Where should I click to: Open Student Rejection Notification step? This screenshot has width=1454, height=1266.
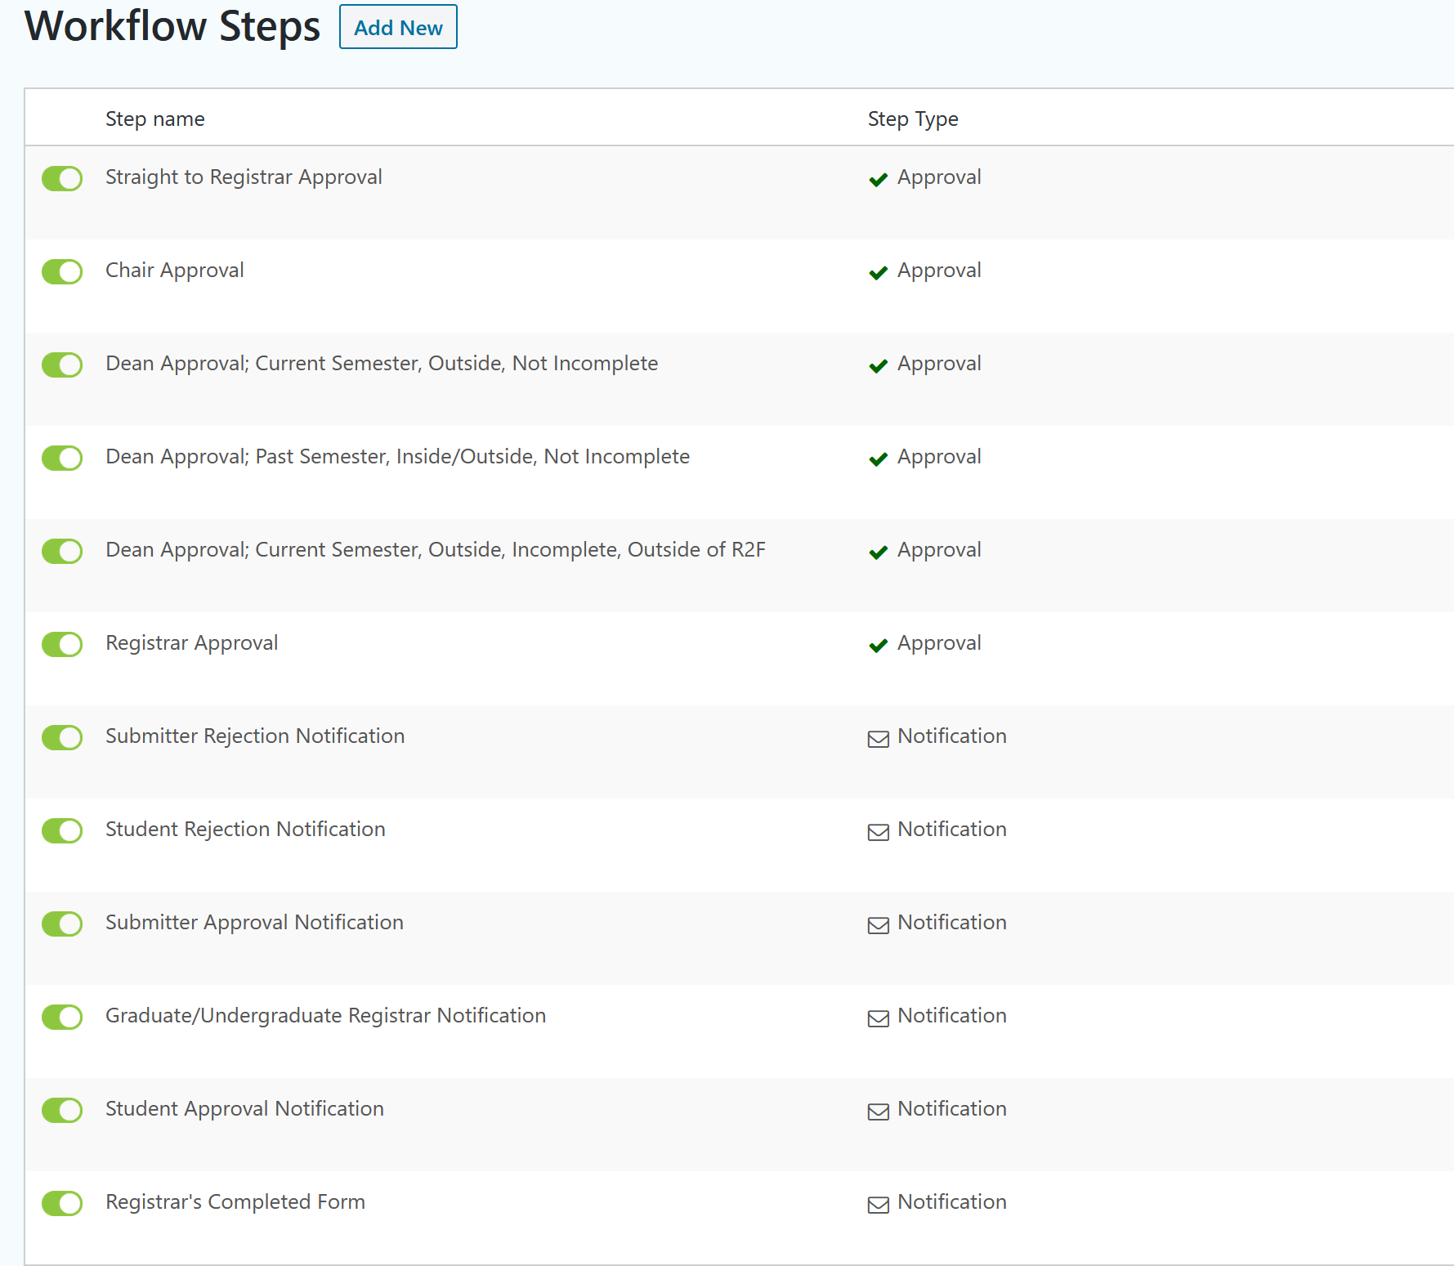[245, 830]
